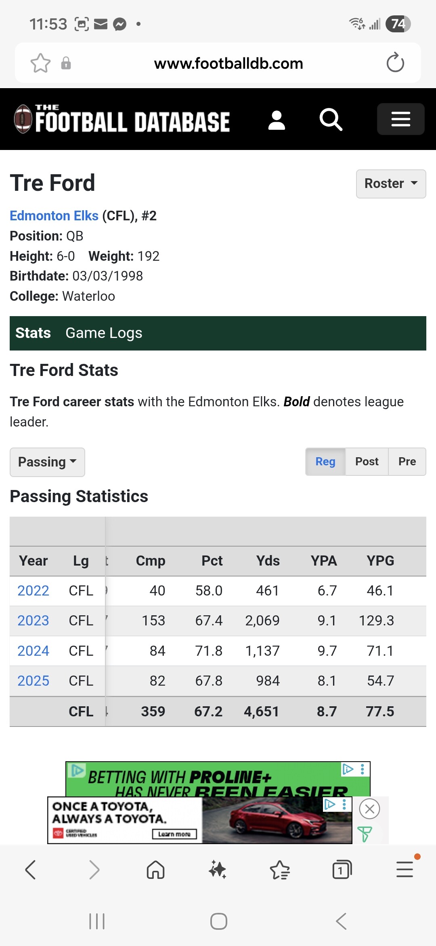Switch to the Game Logs tab

(x=104, y=333)
